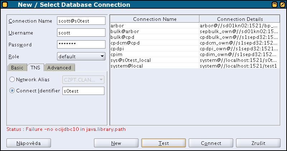The height and width of the screenshot is (151, 287).
Task: Focus the Password field
Action: click(x=81, y=44)
